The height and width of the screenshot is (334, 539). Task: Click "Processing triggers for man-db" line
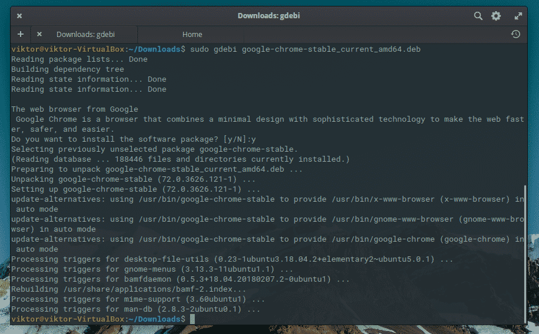click(x=135, y=309)
